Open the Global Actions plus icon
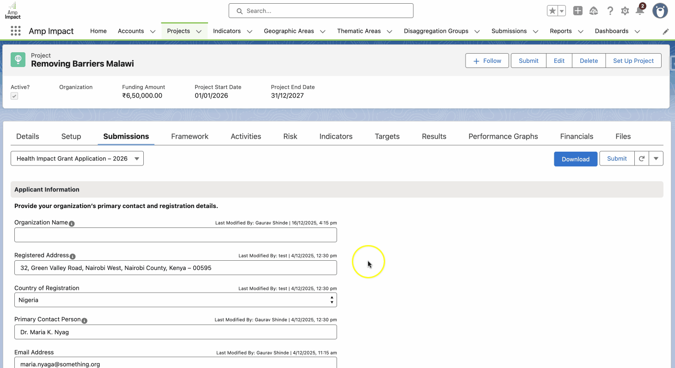The width and height of the screenshot is (675, 368). point(577,11)
